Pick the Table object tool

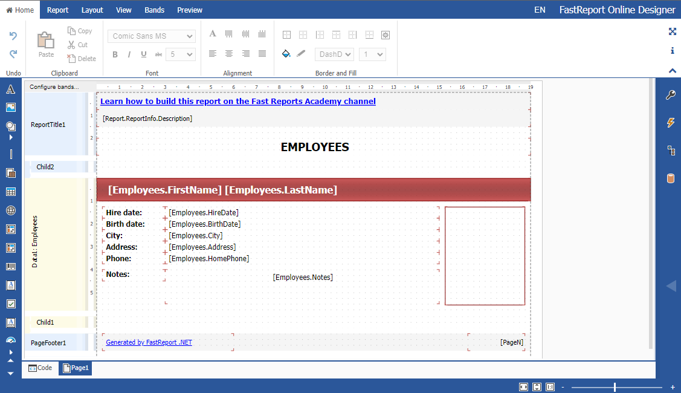tap(10, 192)
